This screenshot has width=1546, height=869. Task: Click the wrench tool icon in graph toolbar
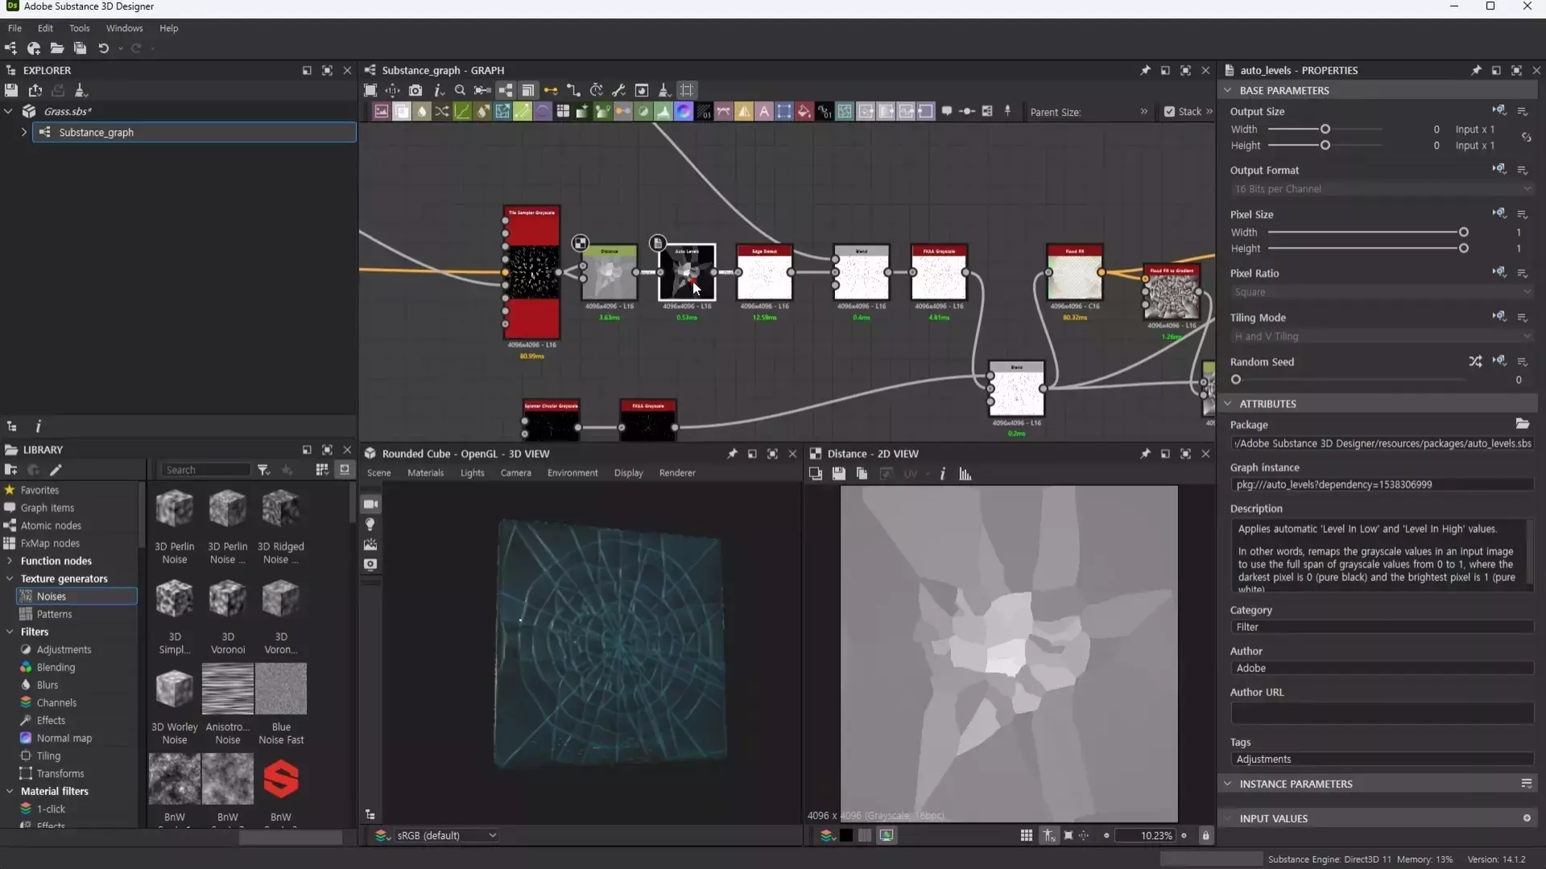coord(618,90)
